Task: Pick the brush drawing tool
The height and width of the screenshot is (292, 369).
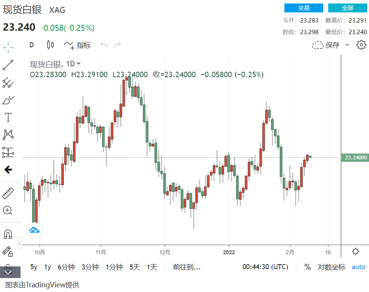Action: pos(8,100)
